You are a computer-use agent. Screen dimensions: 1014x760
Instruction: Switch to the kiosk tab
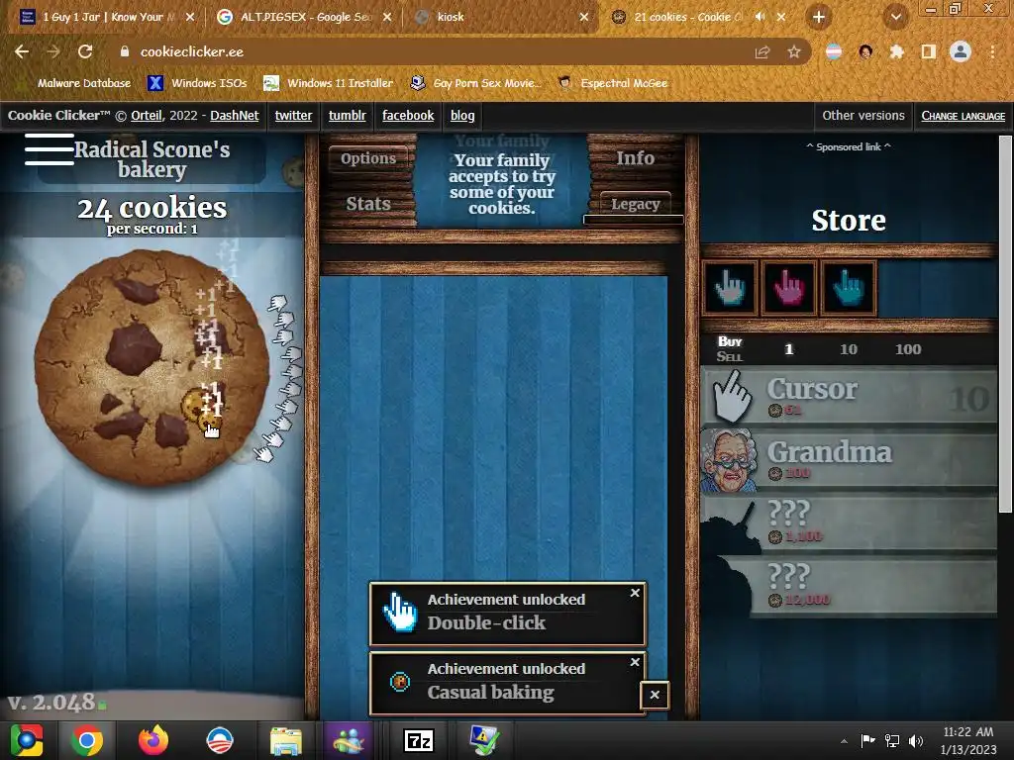tap(502, 17)
